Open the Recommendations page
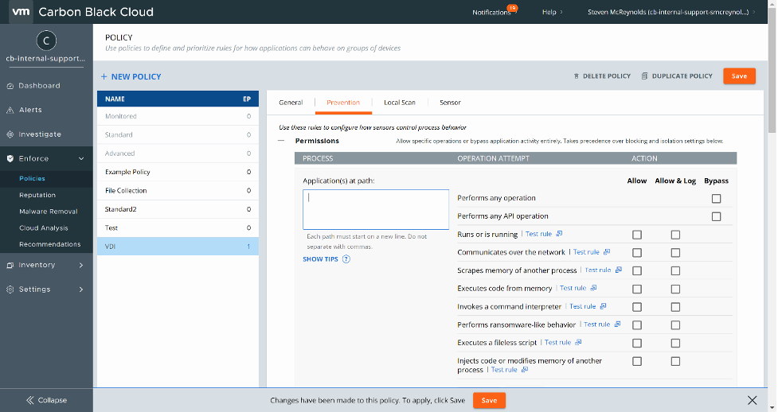Viewport: 778px width, 412px height. 49,244
